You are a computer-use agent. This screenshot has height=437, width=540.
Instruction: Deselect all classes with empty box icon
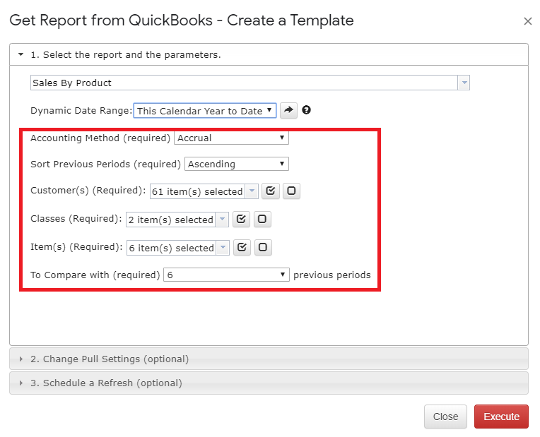262,219
